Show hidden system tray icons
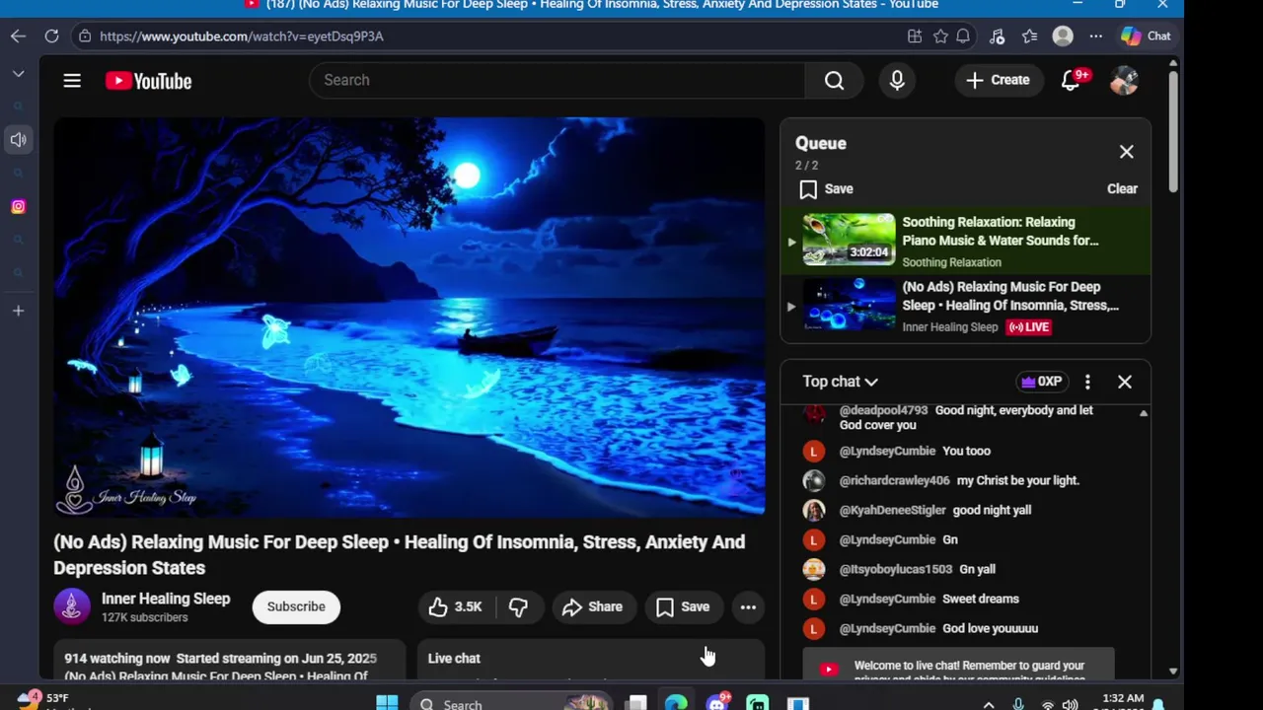Screen dimensions: 1263x710 pyautogui.click(x=988, y=704)
